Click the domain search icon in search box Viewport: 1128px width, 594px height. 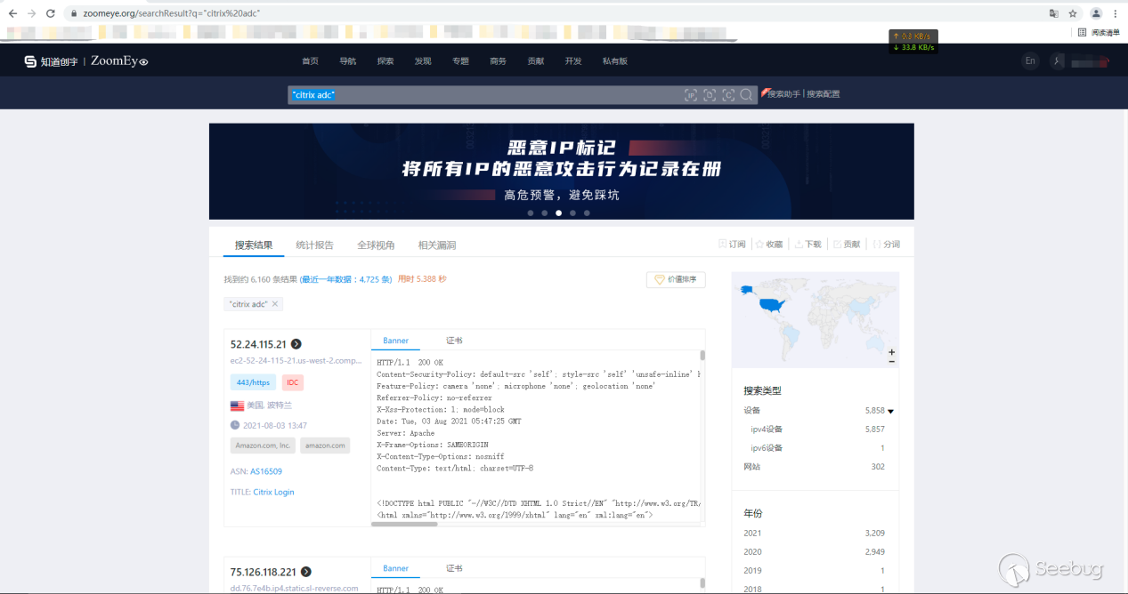coord(710,94)
